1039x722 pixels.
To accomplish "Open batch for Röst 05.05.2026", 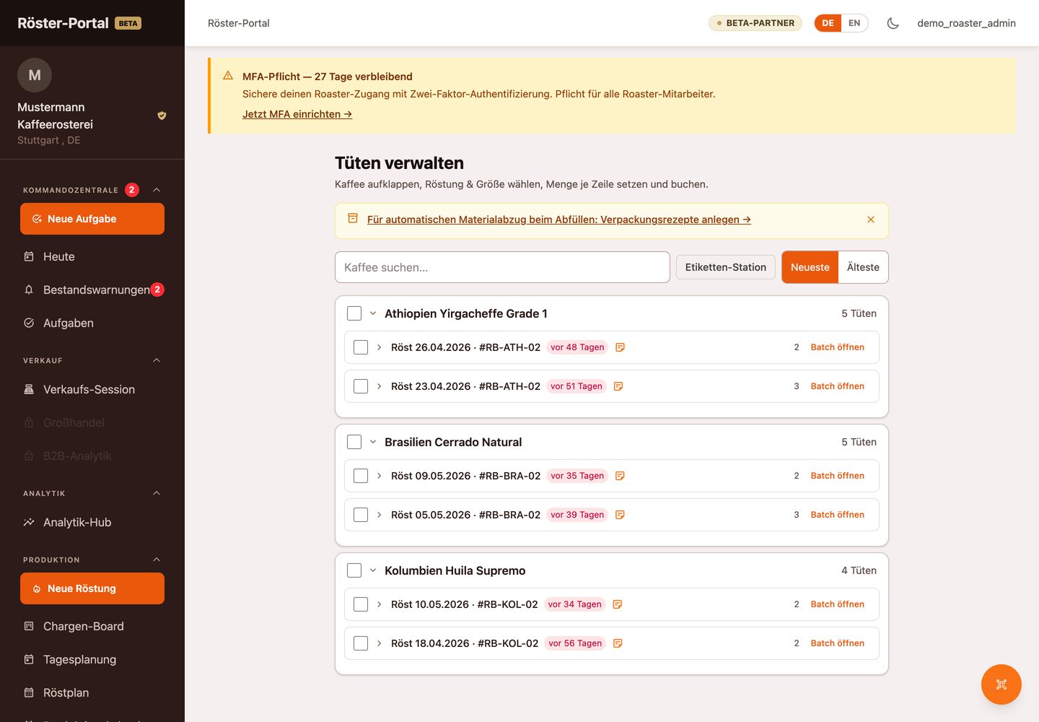I will [837, 515].
